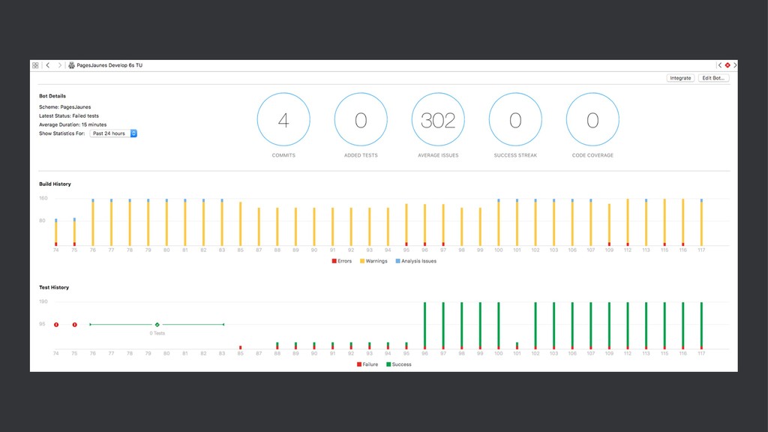768x432 pixels.
Task: Click the Integrate button
Action: 680,78
